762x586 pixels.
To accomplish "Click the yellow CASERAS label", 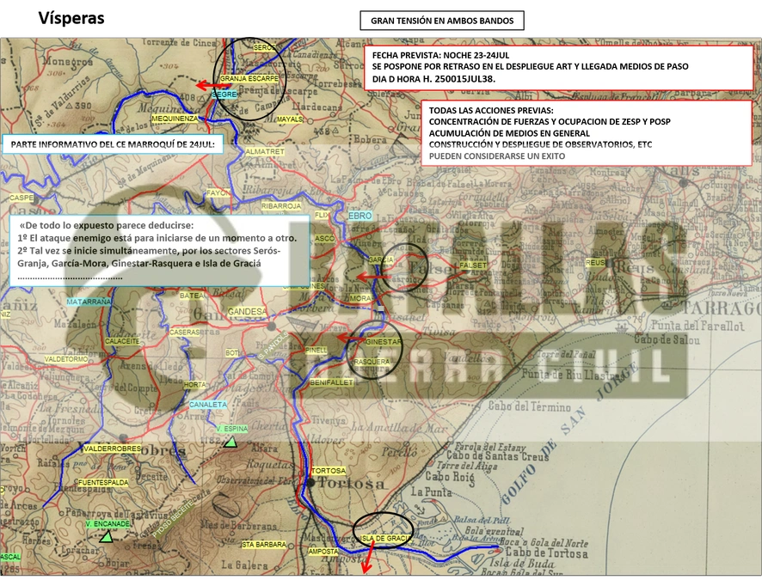I will click(x=185, y=332).
